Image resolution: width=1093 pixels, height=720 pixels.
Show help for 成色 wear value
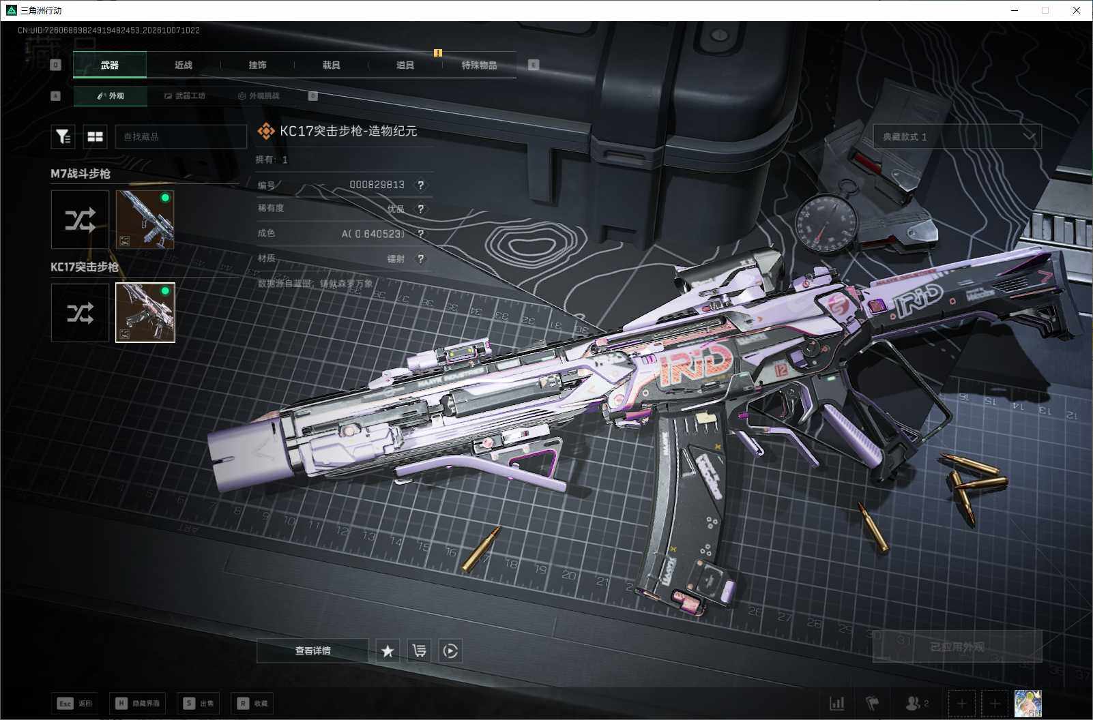pos(421,234)
